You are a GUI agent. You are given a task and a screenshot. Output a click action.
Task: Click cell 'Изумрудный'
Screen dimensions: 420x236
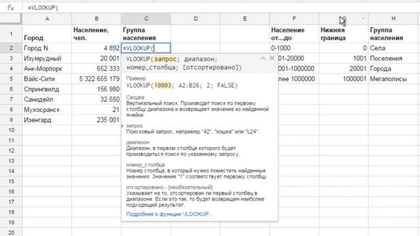pos(47,58)
